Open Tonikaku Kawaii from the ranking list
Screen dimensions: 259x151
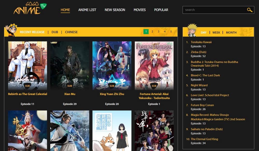201,42
